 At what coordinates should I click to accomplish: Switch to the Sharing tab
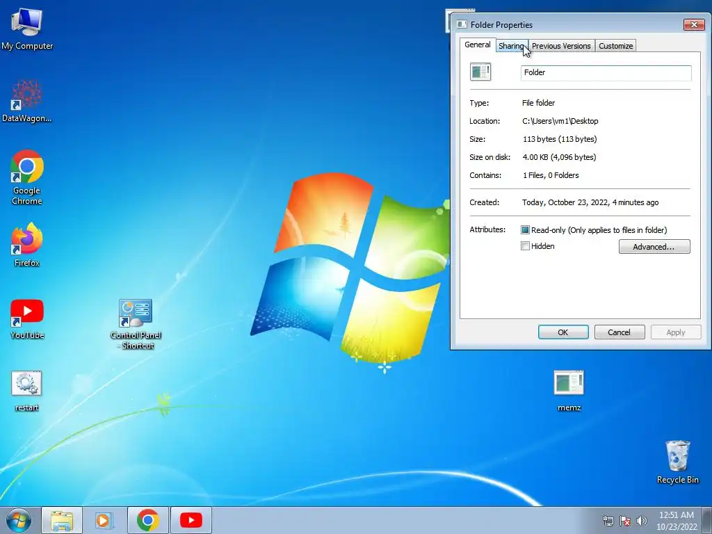(x=511, y=46)
